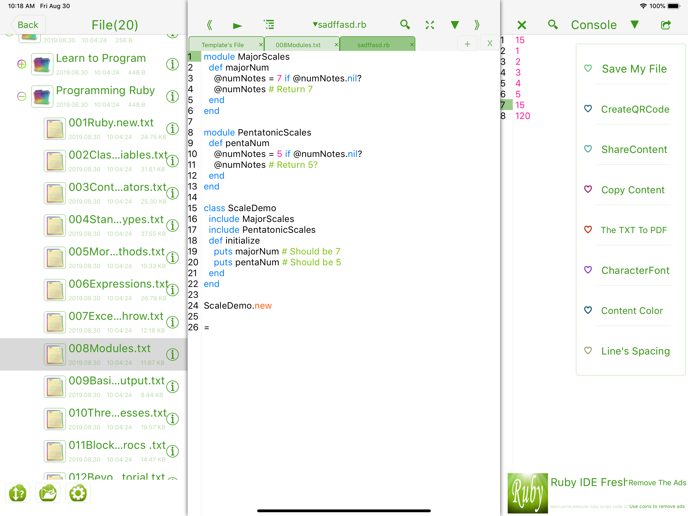Open the help question-mark button
Viewport: 688px width, 516px height.
[17, 493]
